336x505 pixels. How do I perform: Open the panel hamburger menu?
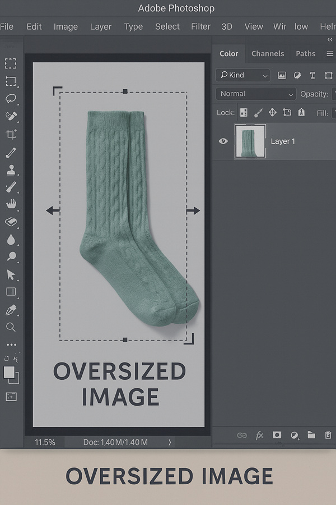click(x=330, y=53)
